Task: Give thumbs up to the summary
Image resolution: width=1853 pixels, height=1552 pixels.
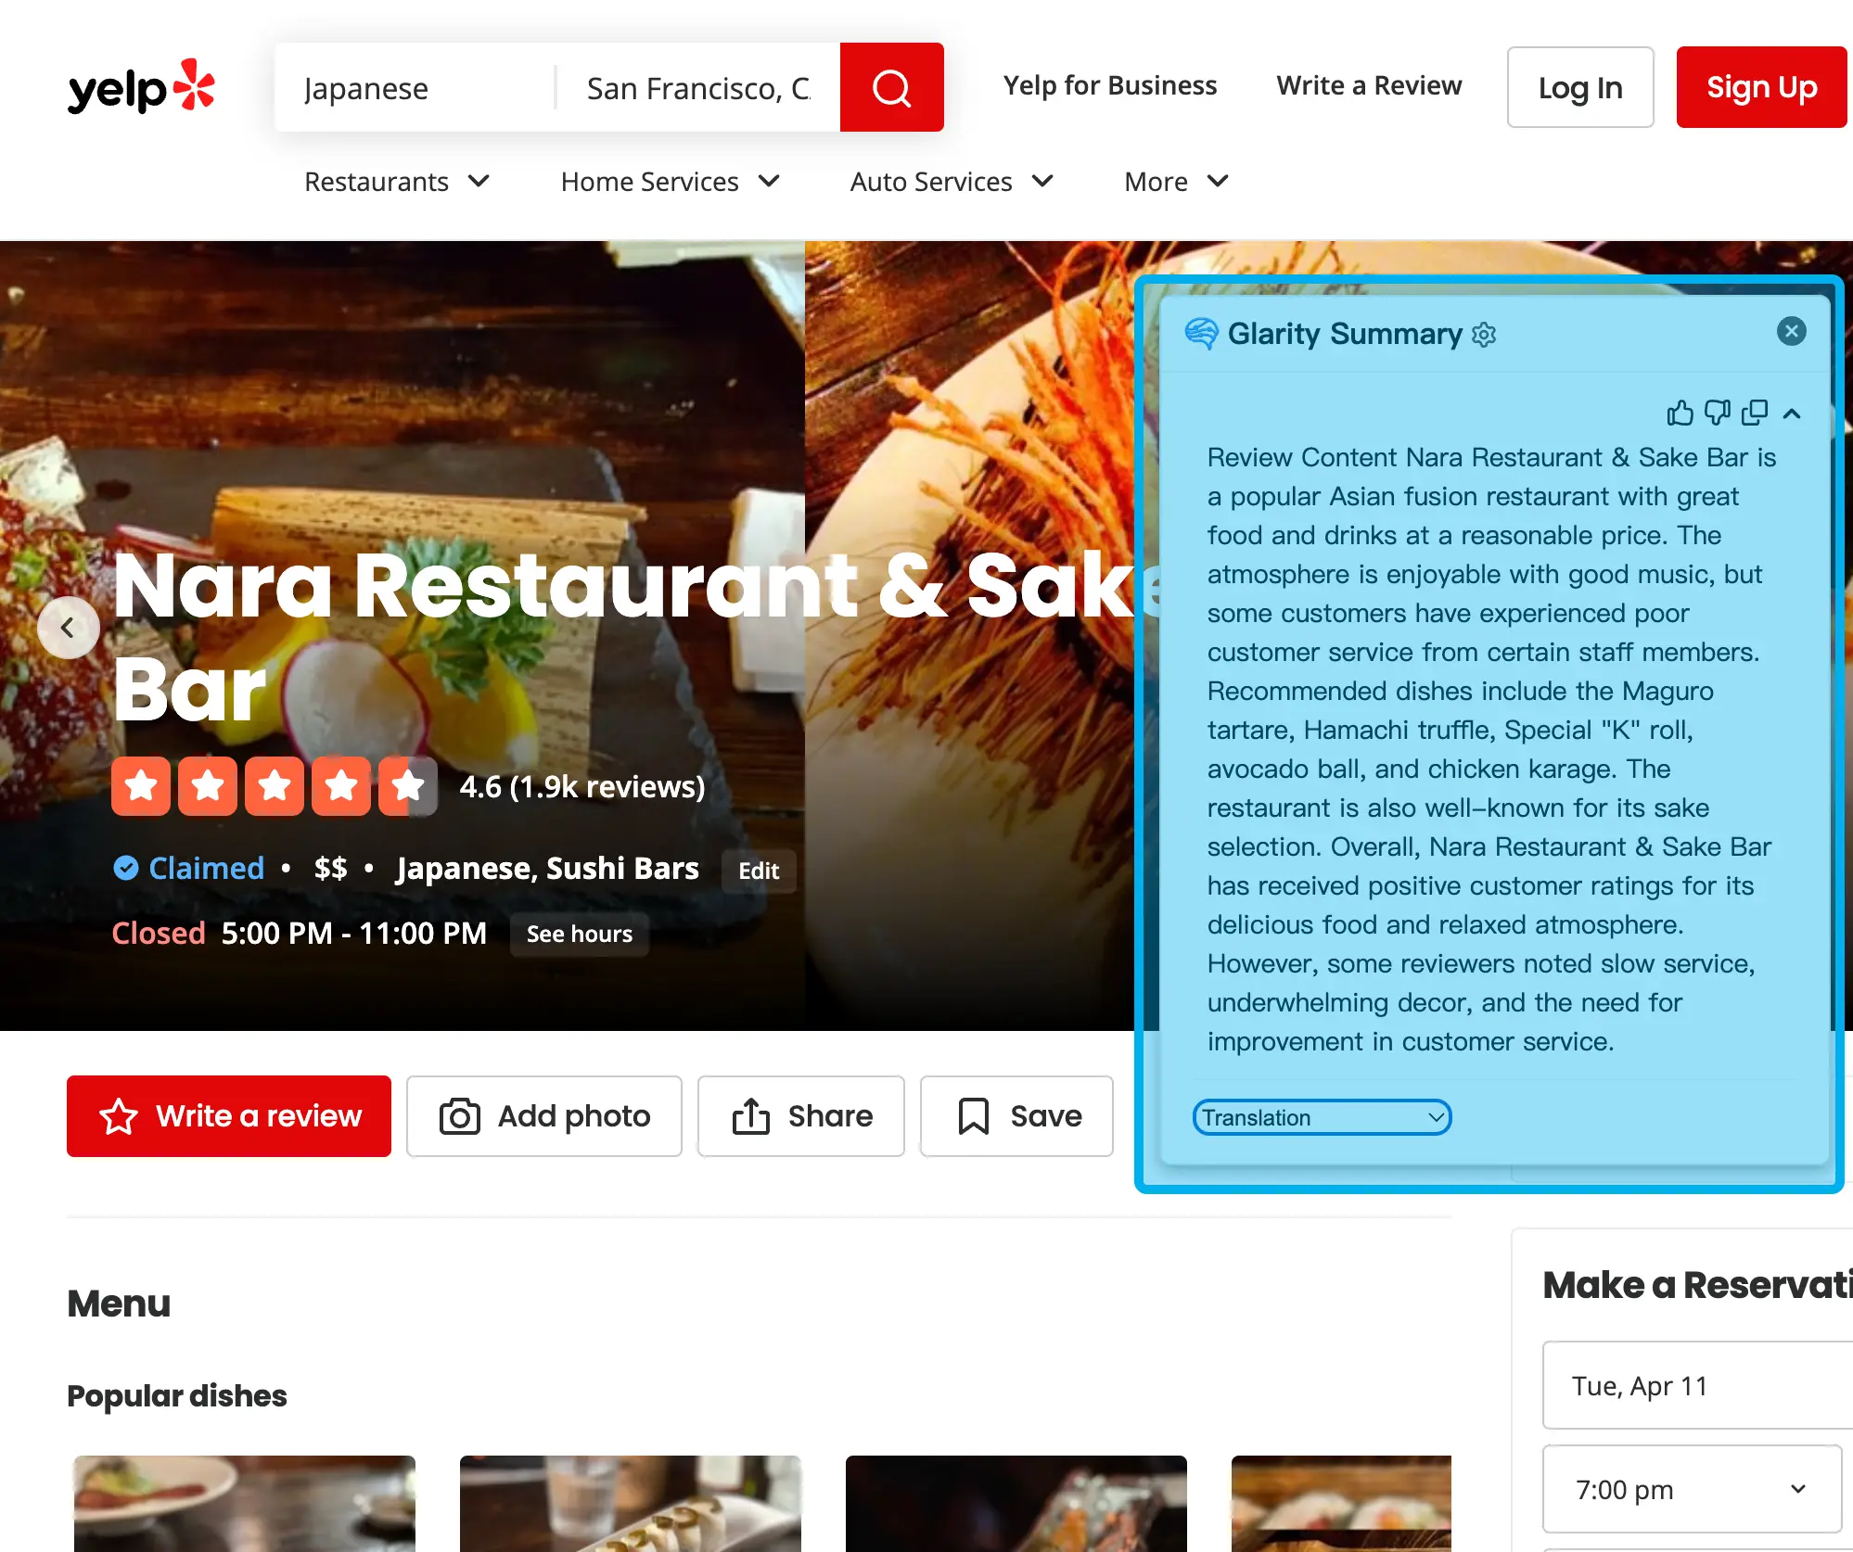Action: point(1680,413)
